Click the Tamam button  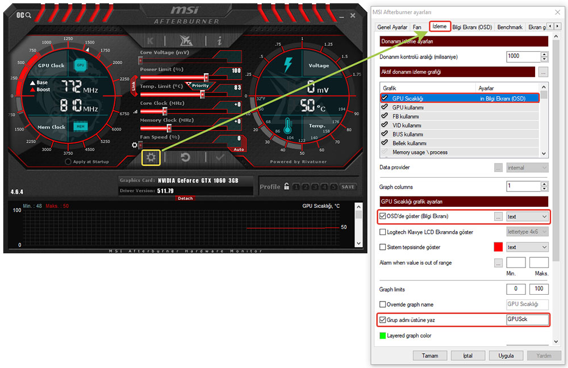[x=429, y=356]
